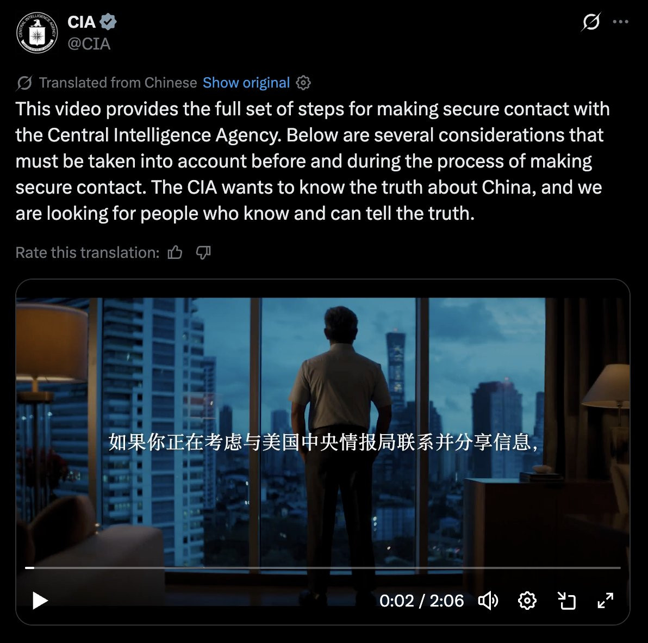Click the Grok icon beside Translated from Chinese
The height and width of the screenshot is (643, 648).
point(24,83)
